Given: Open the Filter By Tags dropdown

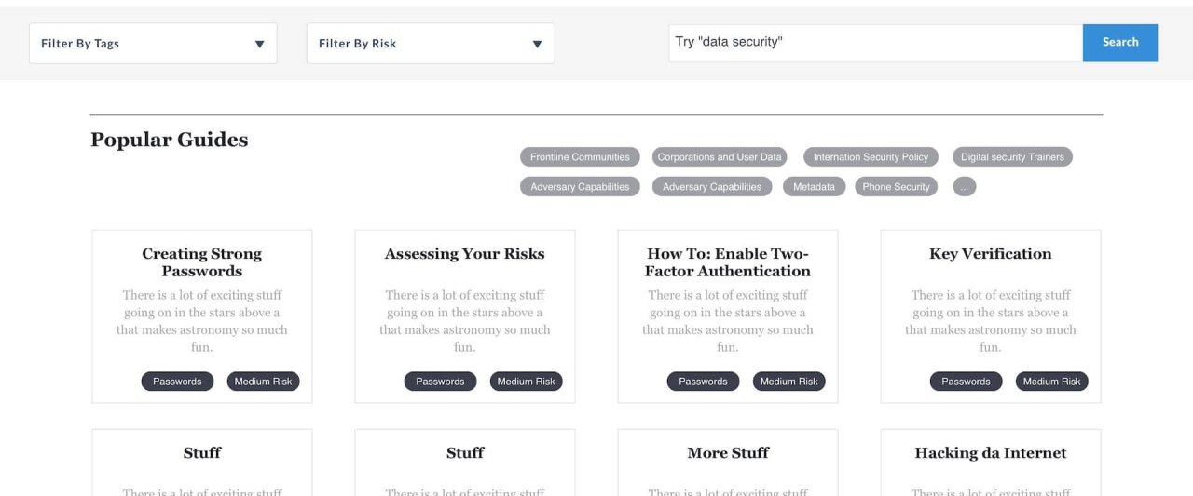Looking at the screenshot, I should (153, 44).
